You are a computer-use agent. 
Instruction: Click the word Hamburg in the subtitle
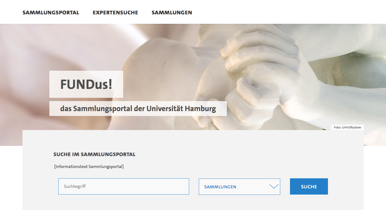tap(200, 109)
